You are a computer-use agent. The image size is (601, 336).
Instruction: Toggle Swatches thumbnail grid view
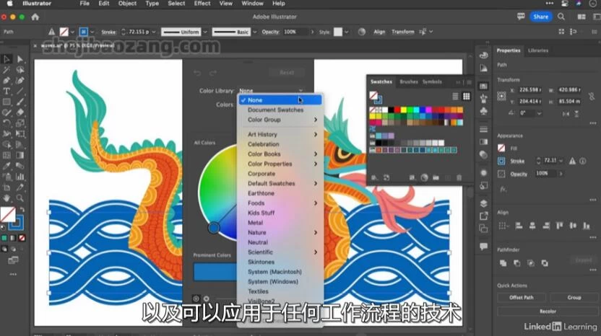coord(467,96)
